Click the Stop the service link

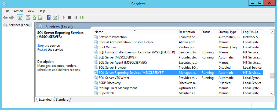(40, 46)
